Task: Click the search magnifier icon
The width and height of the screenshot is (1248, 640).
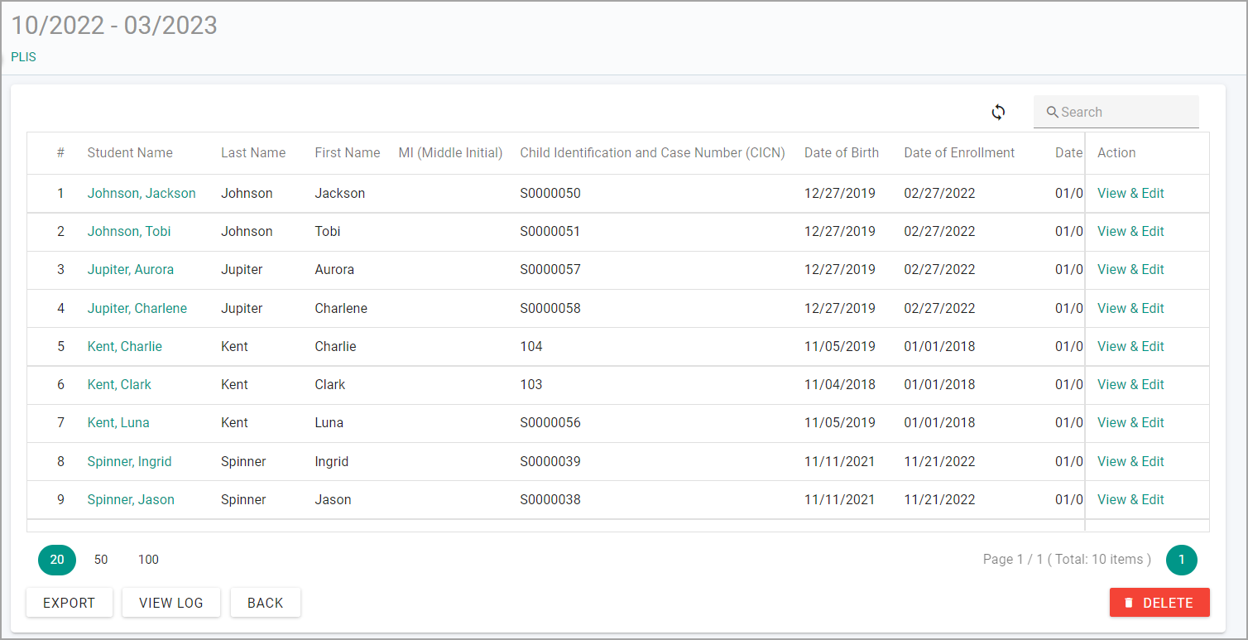Action: tap(1053, 112)
